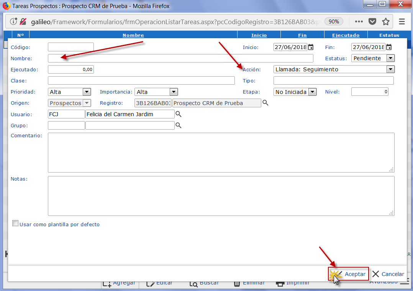Click the Nivel number field
The image size is (413, 291).
tap(370, 92)
